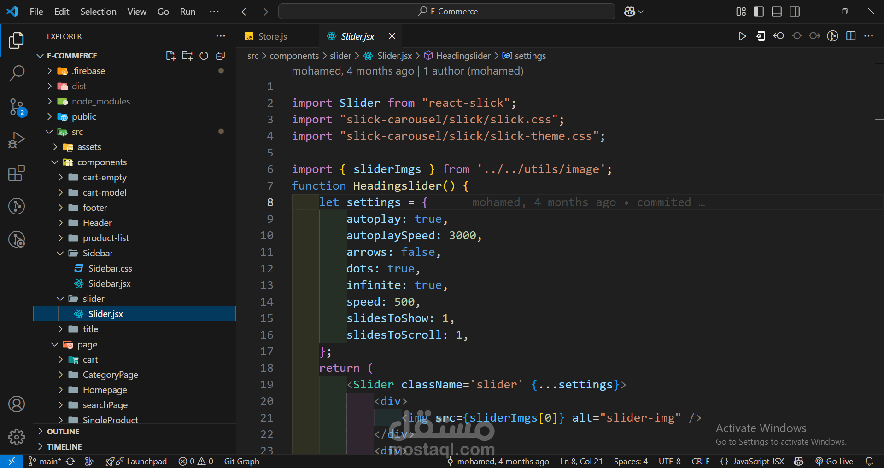This screenshot has height=468, width=884.
Task: Expand the TIMELINE section
Action: click(x=135, y=446)
